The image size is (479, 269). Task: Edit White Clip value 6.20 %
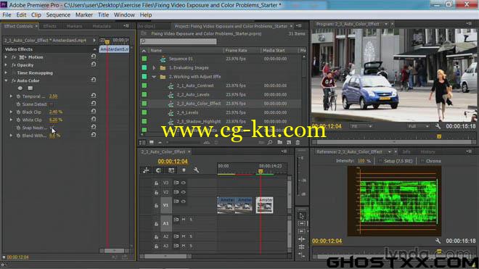(x=56, y=120)
